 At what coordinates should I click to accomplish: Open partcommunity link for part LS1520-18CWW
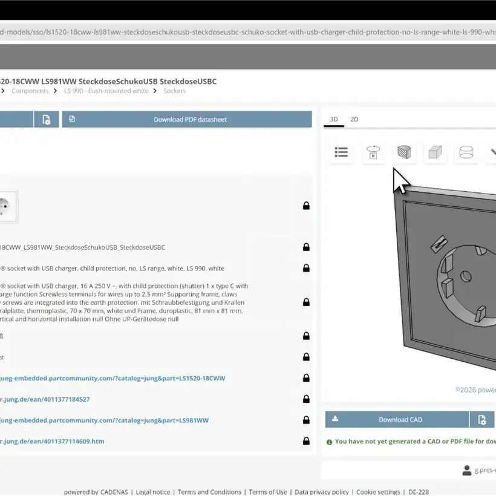(113, 378)
